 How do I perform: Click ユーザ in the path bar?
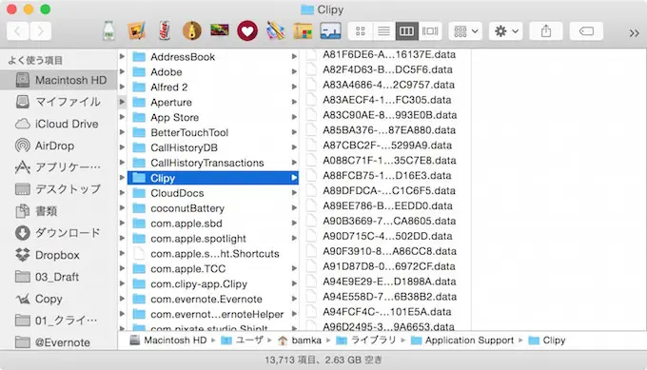tap(243, 341)
